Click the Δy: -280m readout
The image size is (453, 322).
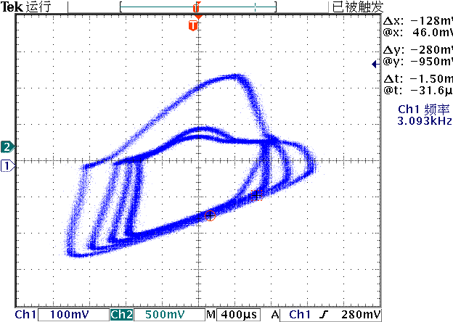pos(417,49)
